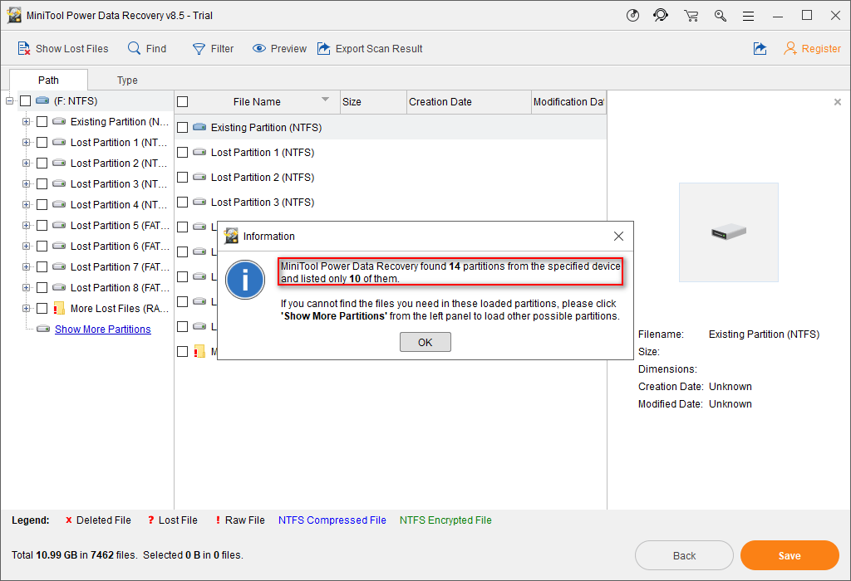This screenshot has height=581, width=851.
Task: Expand Lost Partition 3 tree node
Action: (26, 183)
